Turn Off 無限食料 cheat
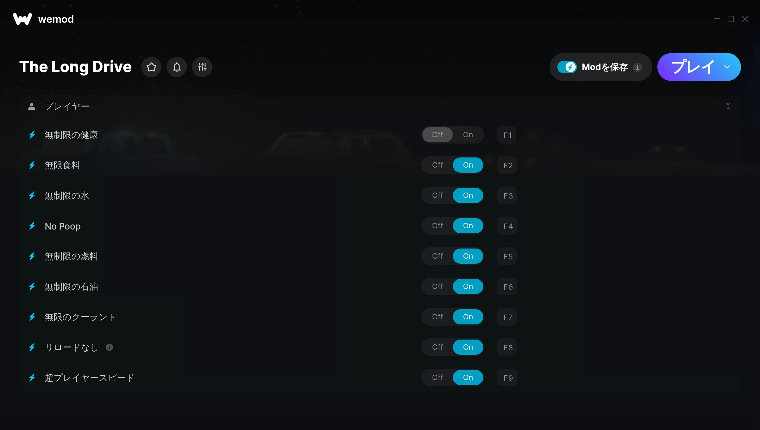760x430 pixels. [438, 165]
